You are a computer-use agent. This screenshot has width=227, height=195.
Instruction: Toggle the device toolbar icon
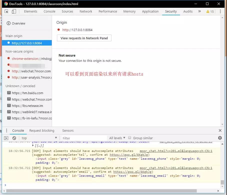14,12
